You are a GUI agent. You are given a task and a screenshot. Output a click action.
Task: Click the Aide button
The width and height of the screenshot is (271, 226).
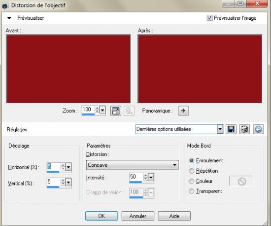click(x=174, y=216)
